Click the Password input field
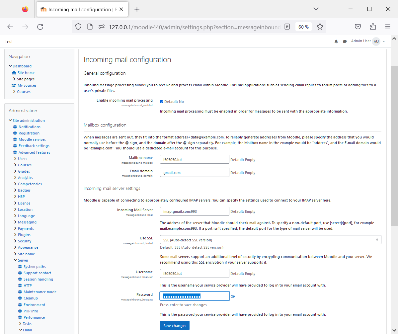 click(195, 296)
